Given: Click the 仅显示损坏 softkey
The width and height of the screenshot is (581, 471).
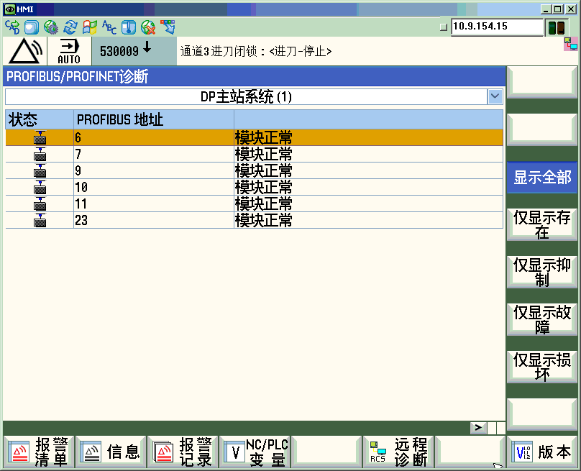Looking at the screenshot, I should click(x=541, y=367).
